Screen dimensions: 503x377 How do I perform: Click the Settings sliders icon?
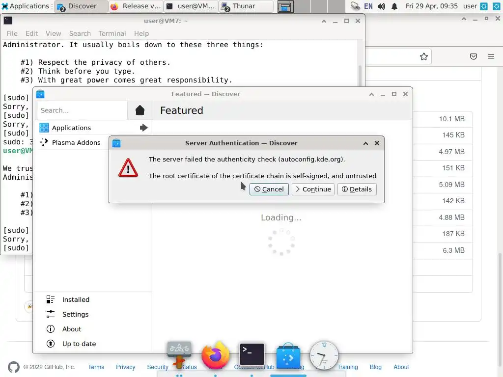point(51,314)
